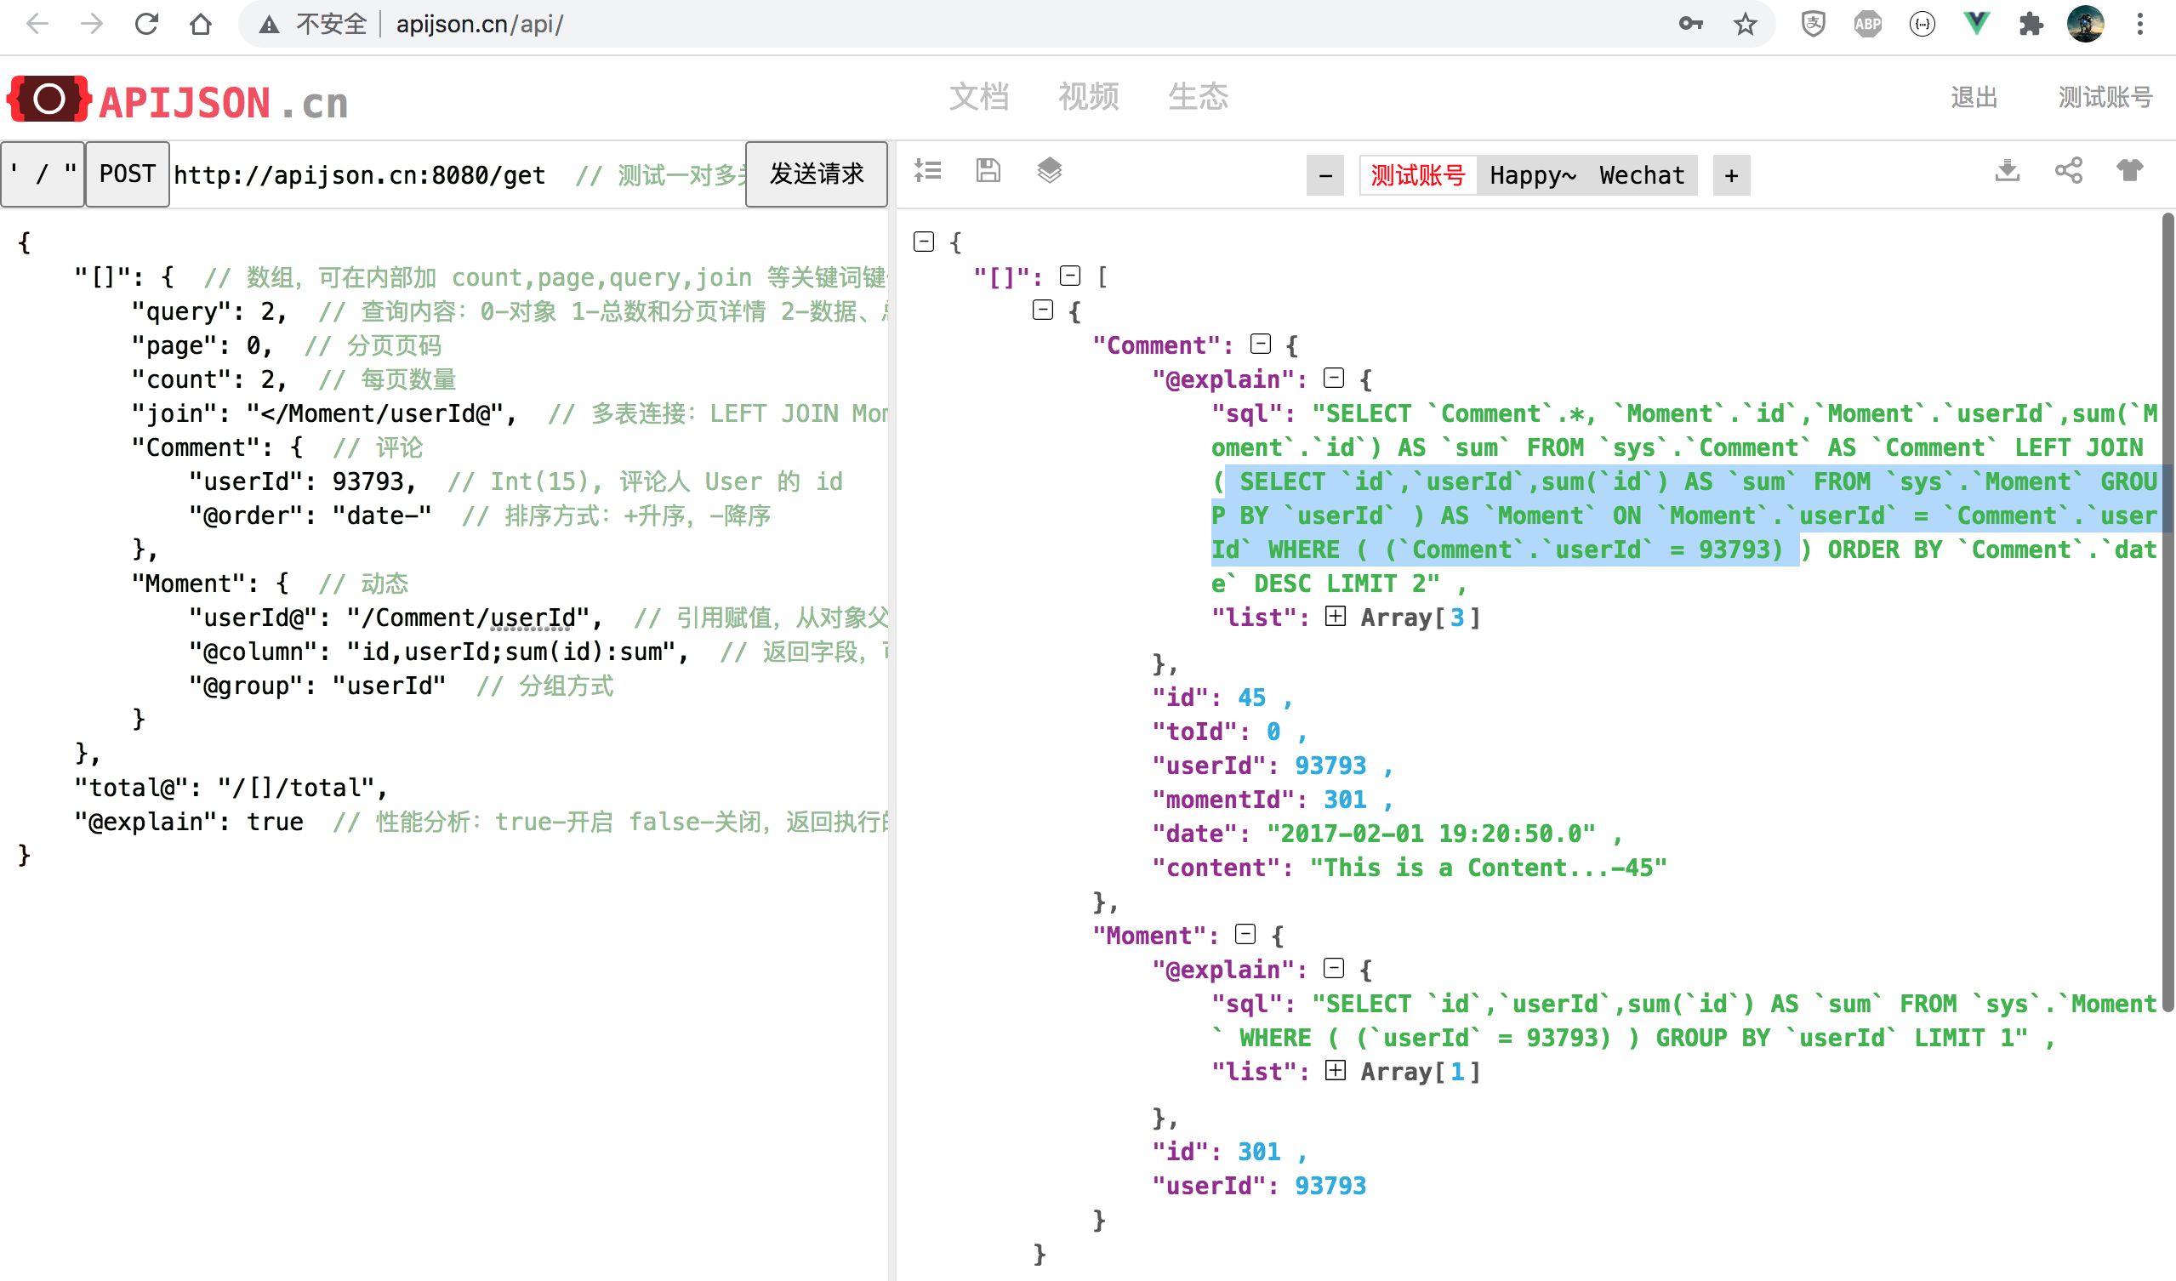Collapse the "Moment" object node
Screen dimensions: 2176x1281
pos(1245,934)
